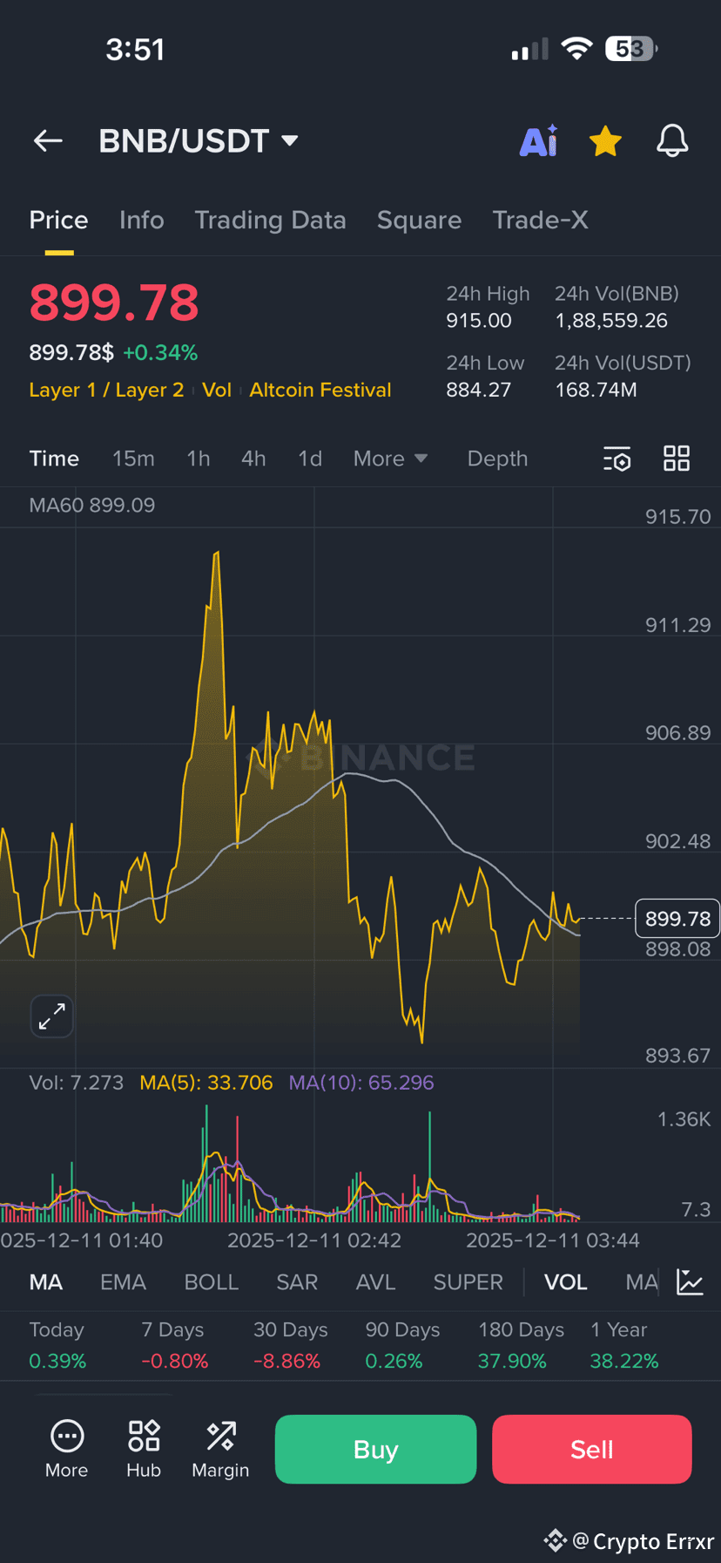Enable the SAR indicator
The image size is (721, 1563).
point(297,1282)
